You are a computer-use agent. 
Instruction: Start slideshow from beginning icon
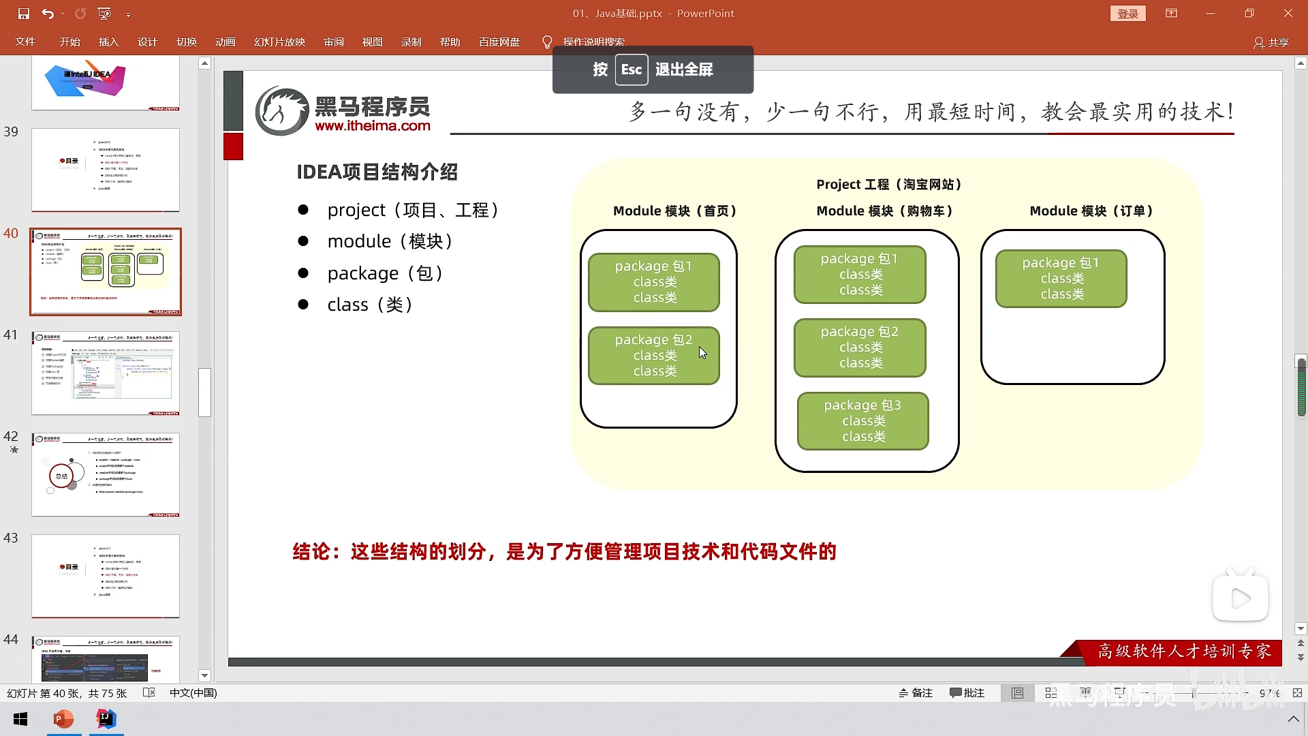pyautogui.click(x=104, y=14)
